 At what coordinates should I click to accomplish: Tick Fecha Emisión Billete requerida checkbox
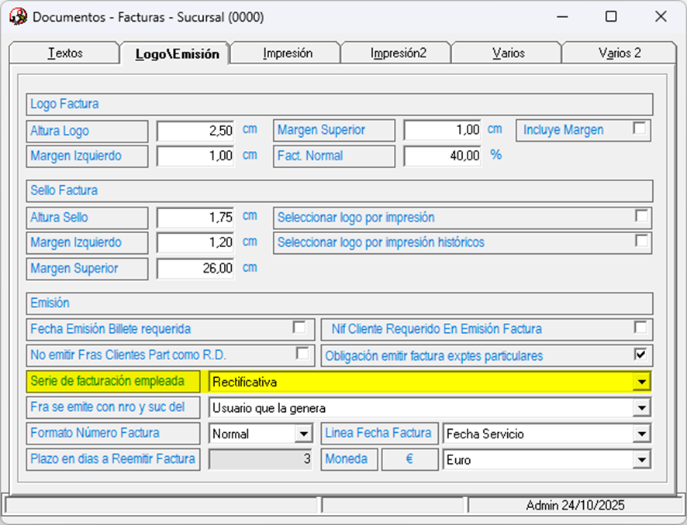pyautogui.click(x=299, y=328)
